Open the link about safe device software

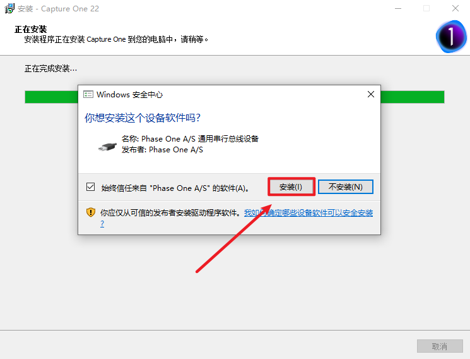point(308,213)
